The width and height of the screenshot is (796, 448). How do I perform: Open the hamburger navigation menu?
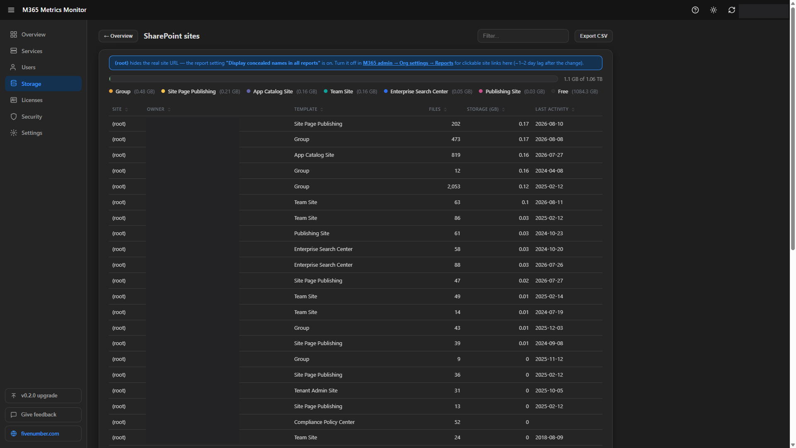click(x=11, y=10)
